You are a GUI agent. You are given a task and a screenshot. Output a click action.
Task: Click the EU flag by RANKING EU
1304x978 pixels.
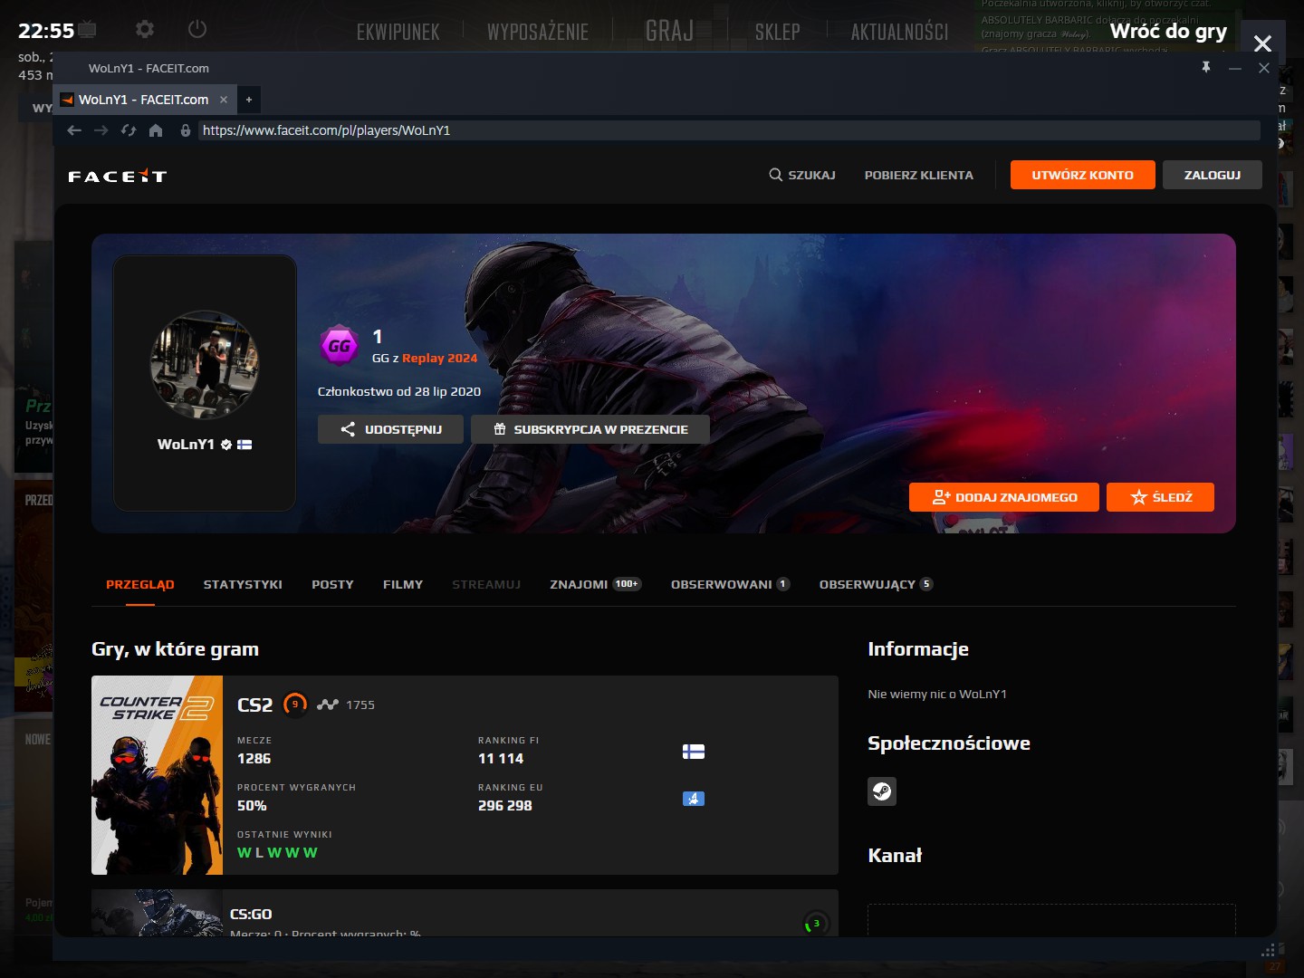point(694,799)
